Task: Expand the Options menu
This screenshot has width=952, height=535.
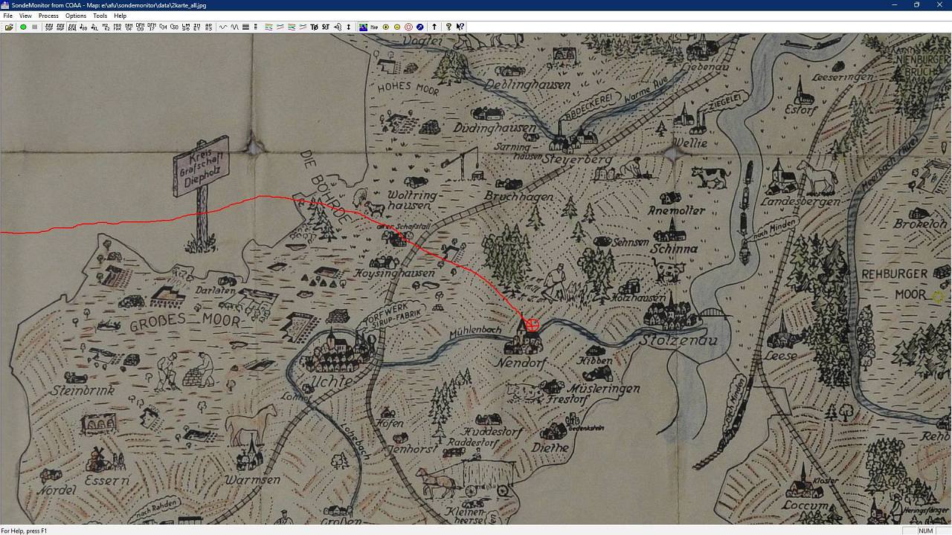Action: point(76,16)
